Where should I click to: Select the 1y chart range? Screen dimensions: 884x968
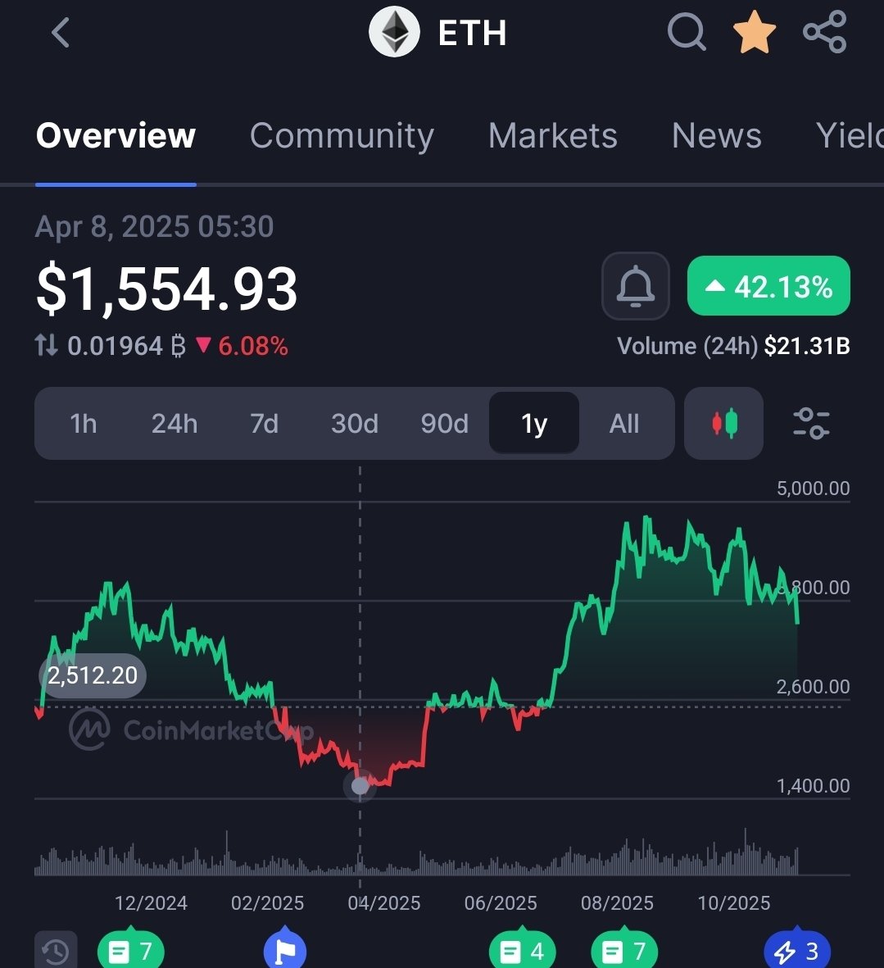point(534,424)
